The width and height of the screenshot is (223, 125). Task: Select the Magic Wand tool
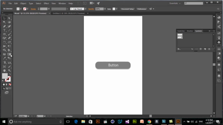(4, 22)
